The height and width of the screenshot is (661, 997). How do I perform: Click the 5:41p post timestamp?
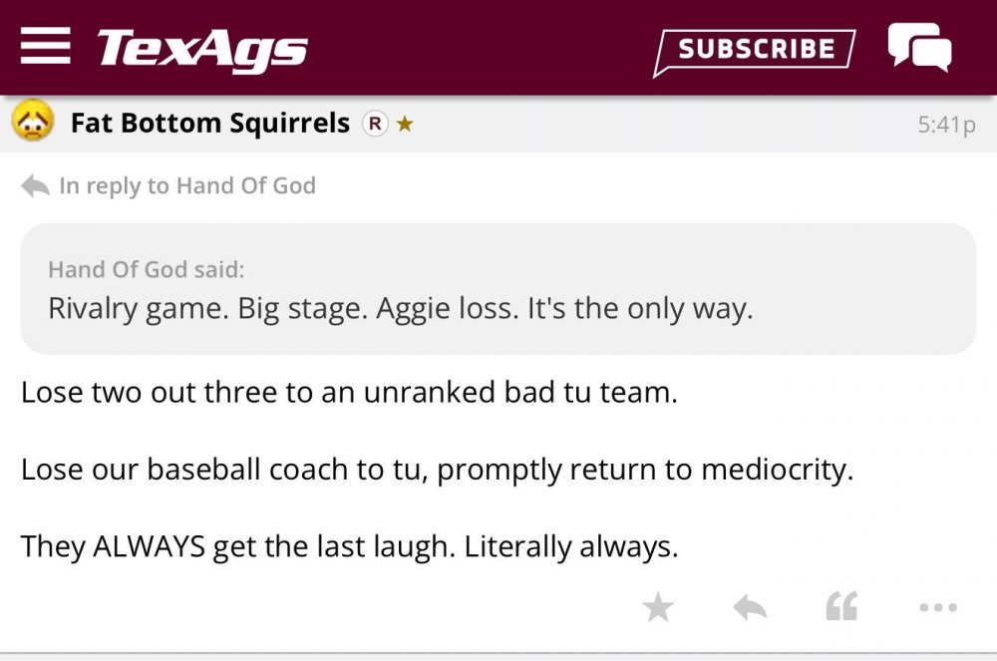[x=945, y=125]
